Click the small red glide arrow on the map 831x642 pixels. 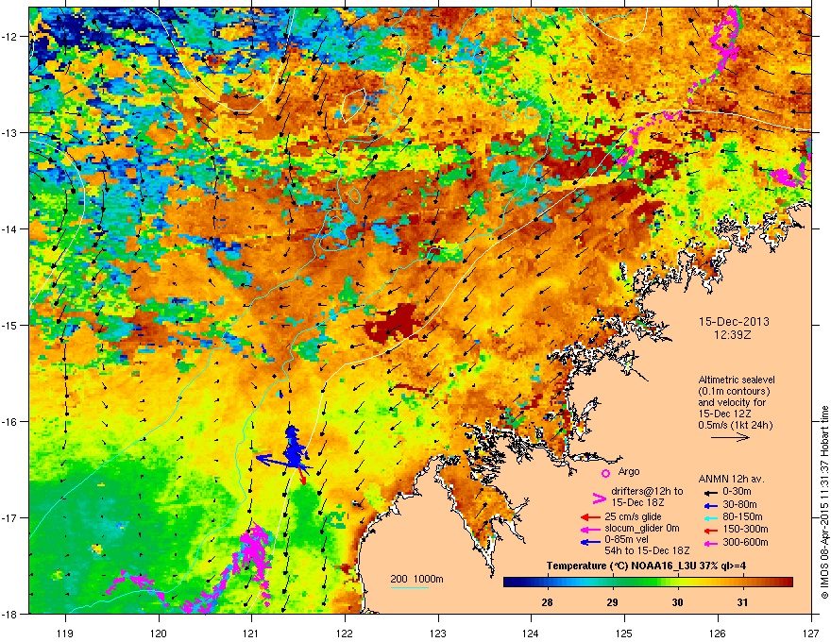302,474
